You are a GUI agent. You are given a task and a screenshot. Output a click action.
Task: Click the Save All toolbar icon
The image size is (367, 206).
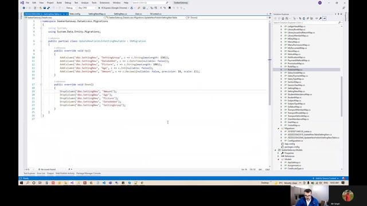pos(48,8)
